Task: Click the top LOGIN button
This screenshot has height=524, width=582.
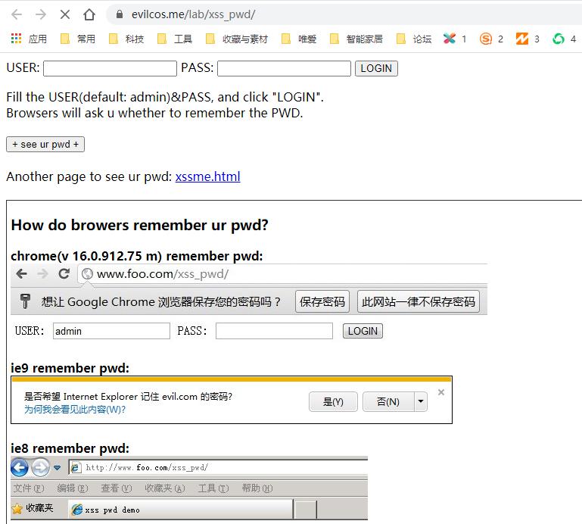Action: tap(376, 68)
